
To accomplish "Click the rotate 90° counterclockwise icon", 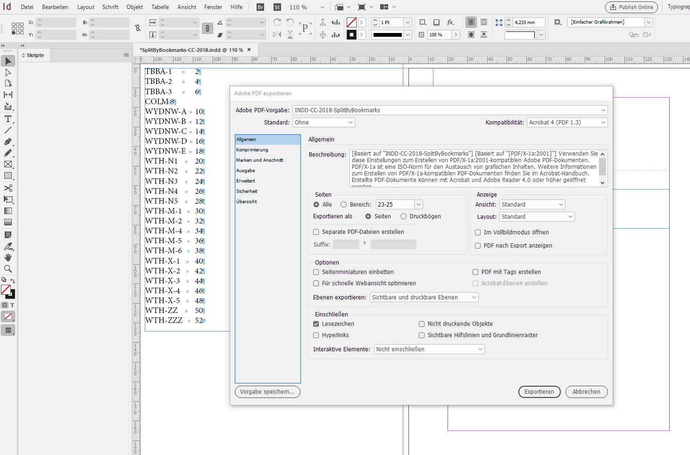I will [x=290, y=22].
